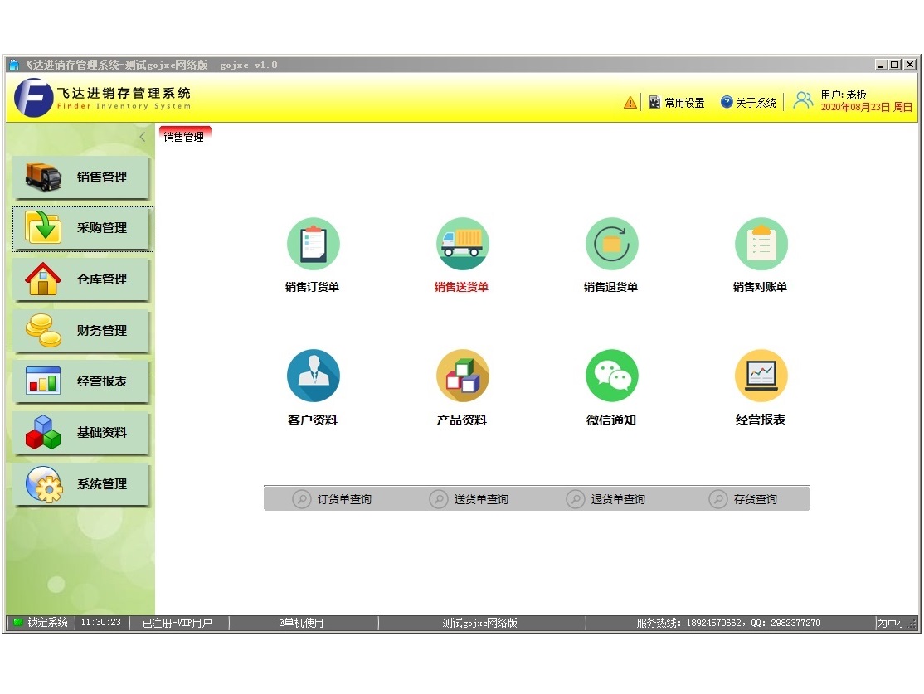Switch to the 仓库管理 sidebar module
Image resolution: width=924 pixels, height=694 pixels.
(x=82, y=279)
